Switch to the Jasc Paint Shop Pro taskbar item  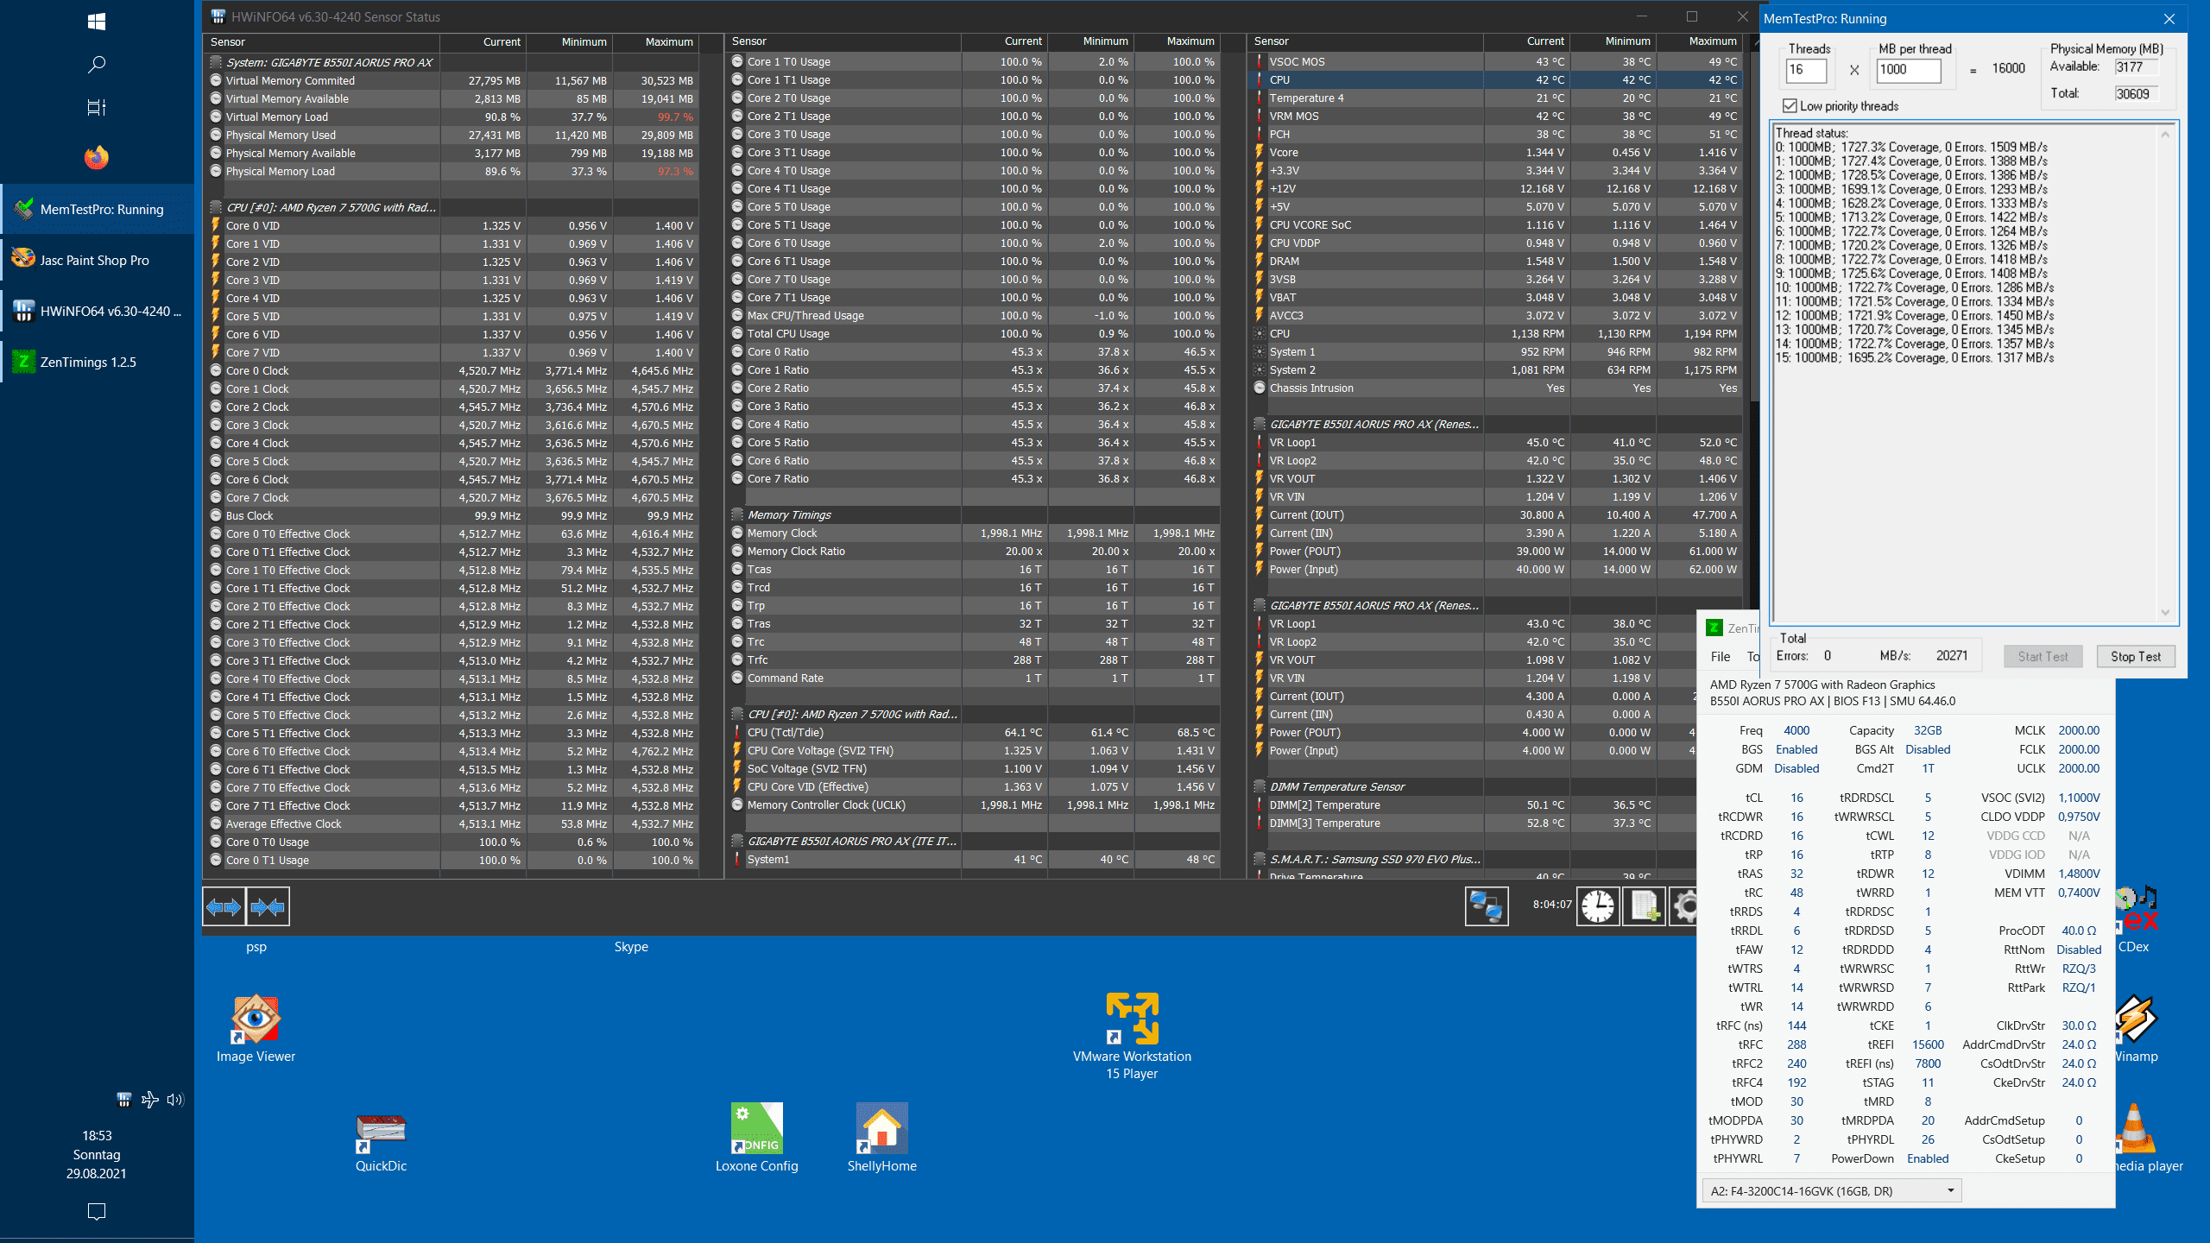click(97, 260)
